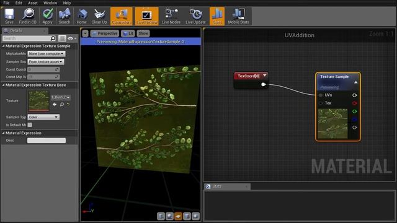The image size is (397, 223).
Task: Select cube preview shape icon
Action: 187,216
